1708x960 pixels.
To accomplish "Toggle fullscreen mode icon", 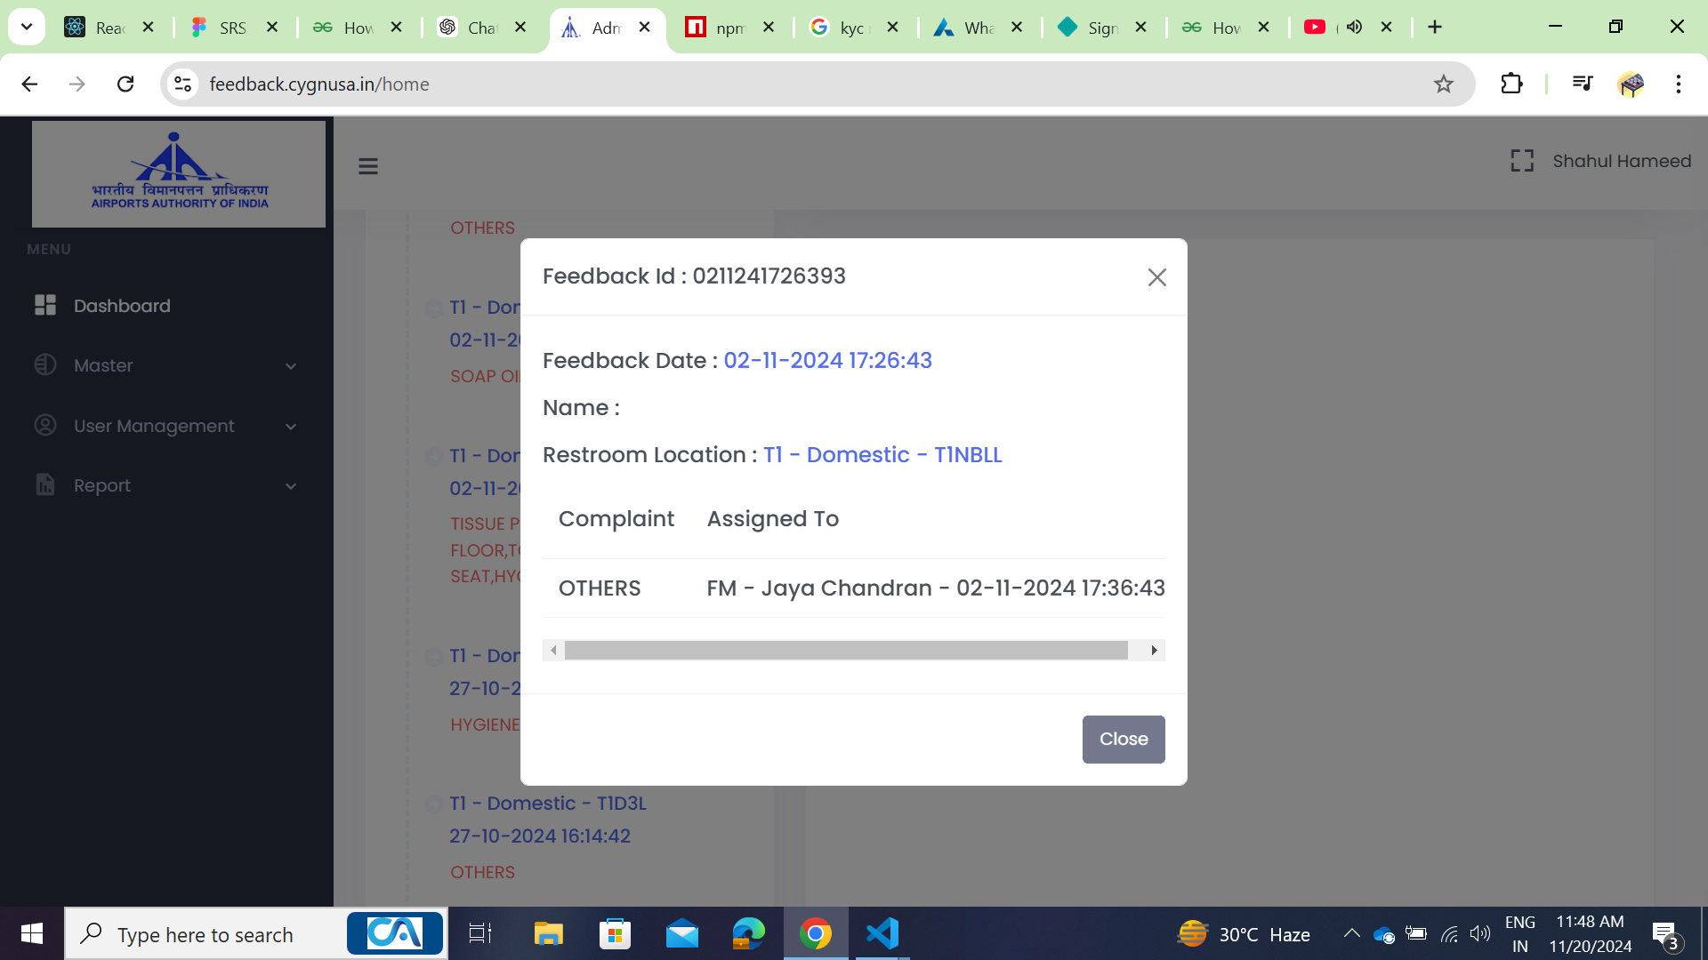I will (x=1522, y=161).
